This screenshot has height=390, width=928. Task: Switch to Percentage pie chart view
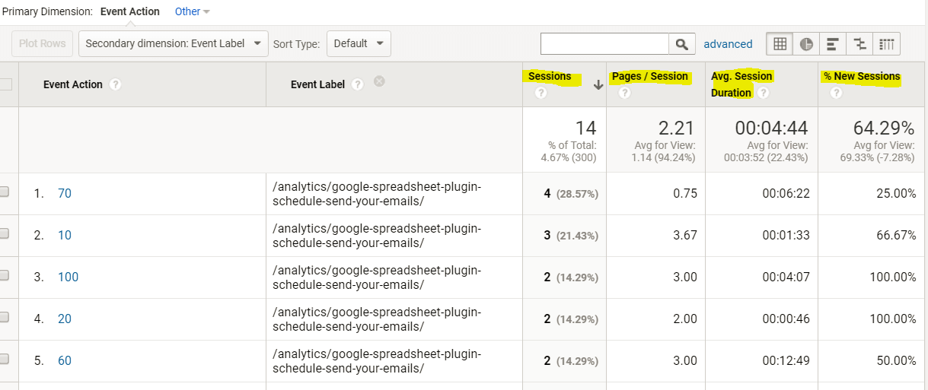pyautogui.click(x=806, y=44)
